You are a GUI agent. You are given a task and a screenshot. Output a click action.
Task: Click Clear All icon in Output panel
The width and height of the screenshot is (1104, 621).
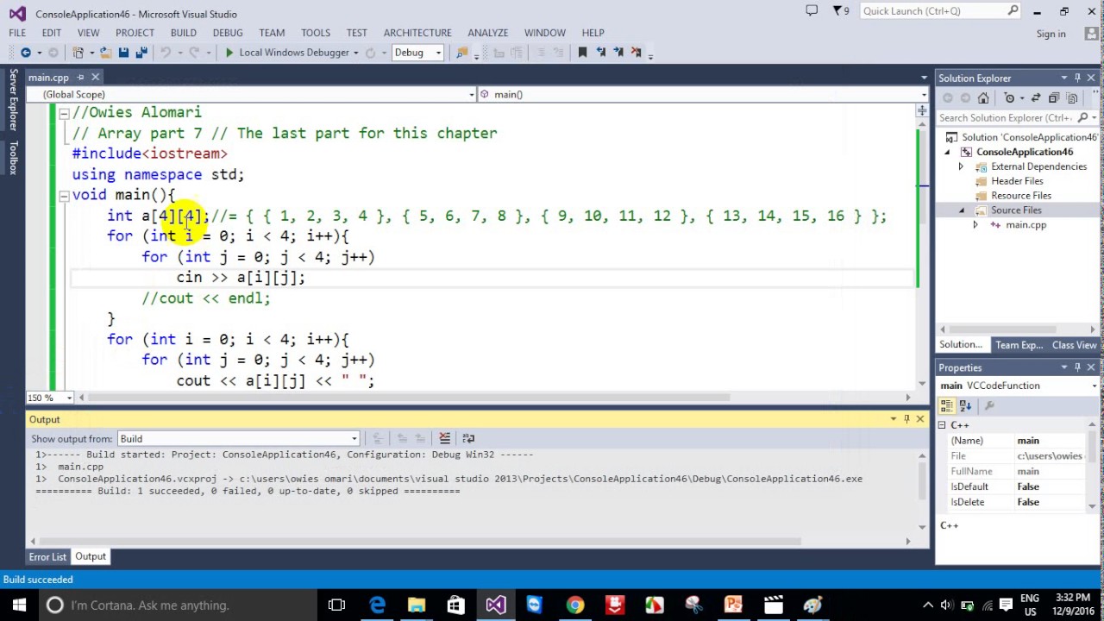[x=444, y=438]
